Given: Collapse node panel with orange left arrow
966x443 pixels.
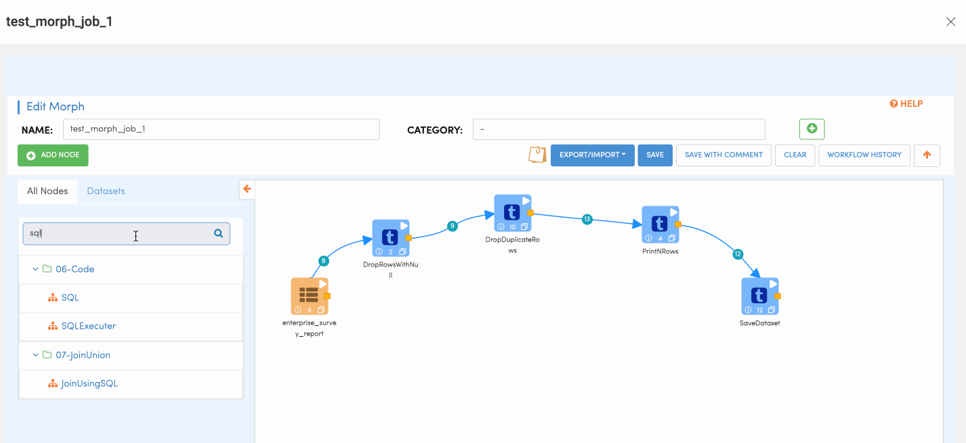Looking at the screenshot, I should 247,189.
